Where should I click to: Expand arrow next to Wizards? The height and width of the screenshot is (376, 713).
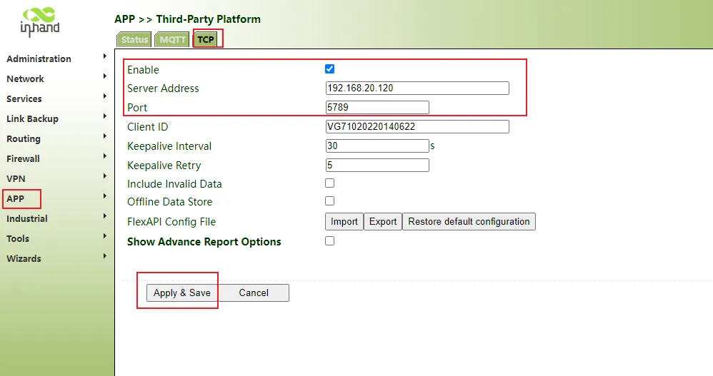tap(105, 256)
